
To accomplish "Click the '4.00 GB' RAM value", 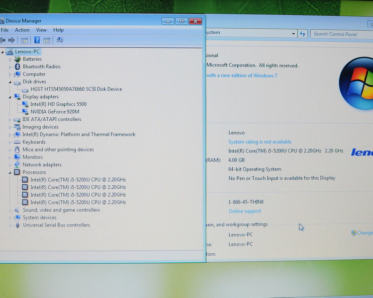I will click(236, 160).
